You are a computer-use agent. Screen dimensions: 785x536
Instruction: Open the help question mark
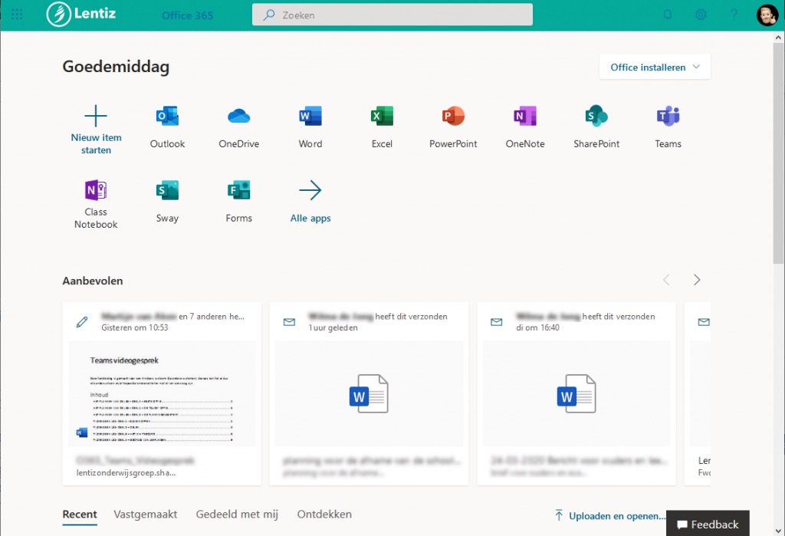click(x=734, y=15)
